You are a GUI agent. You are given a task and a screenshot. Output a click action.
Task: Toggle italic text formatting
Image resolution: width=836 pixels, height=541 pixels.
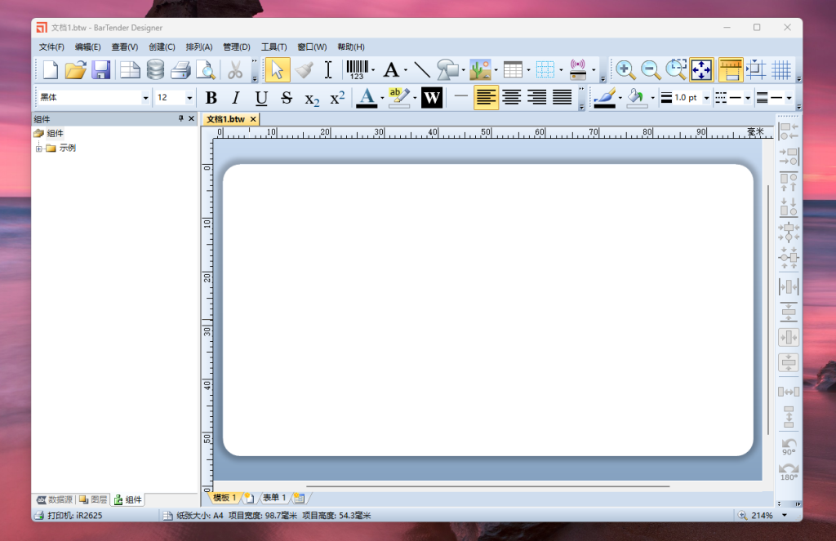pos(236,98)
